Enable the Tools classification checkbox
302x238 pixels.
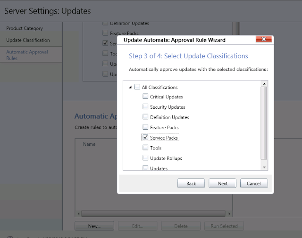click(146, 148)
